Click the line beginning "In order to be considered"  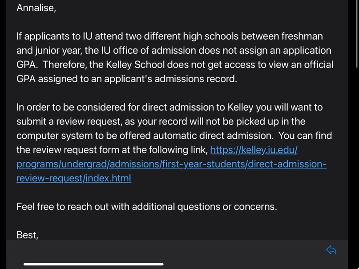click(169, 108)
